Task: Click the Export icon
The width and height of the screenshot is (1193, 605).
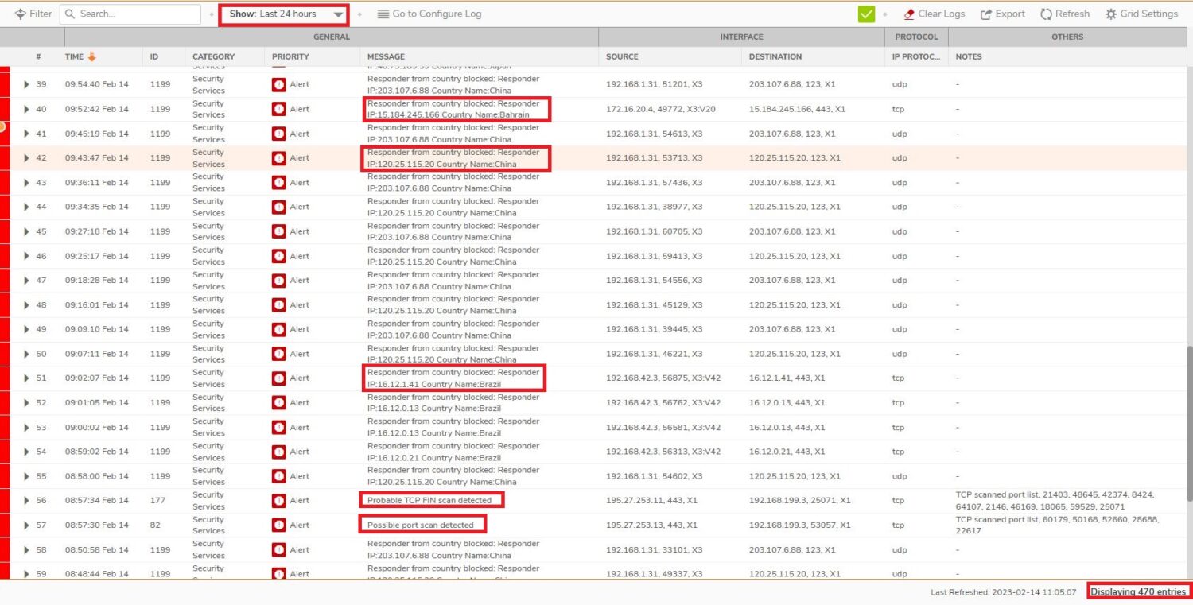Action: (986, 14)
